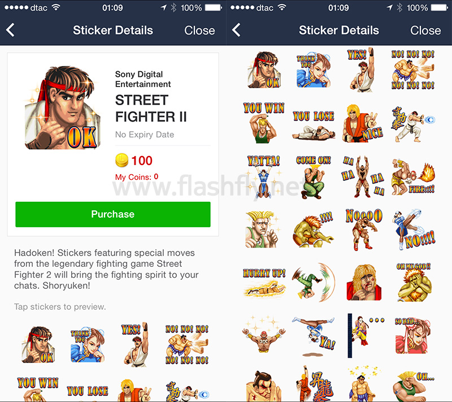Screen dimensions: 452x402
Task: Tap the large Ryu OK main sticker image
Action: 63,107
